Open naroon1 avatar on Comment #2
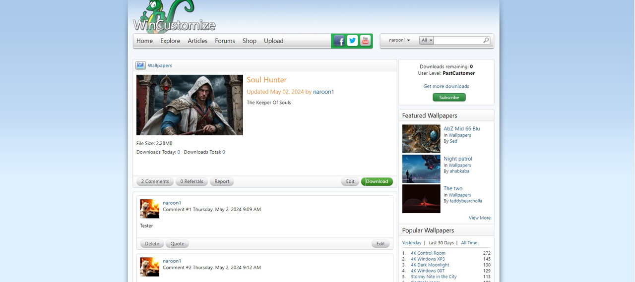Viewport: 635px width, 282px height. tap(150, 267)
